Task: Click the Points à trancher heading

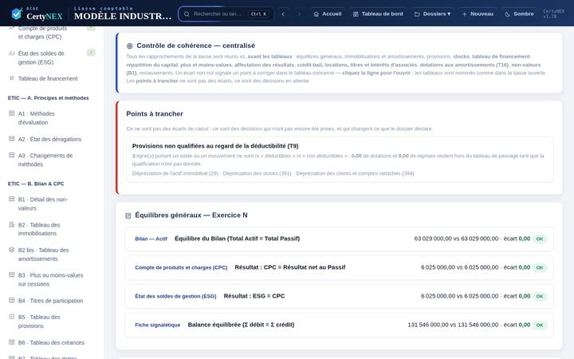Action: tap(155, 114)
